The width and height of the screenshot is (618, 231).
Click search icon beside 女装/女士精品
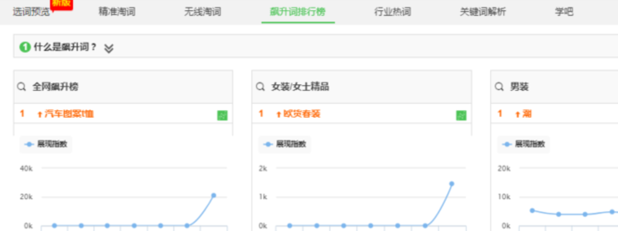[260, 87]
